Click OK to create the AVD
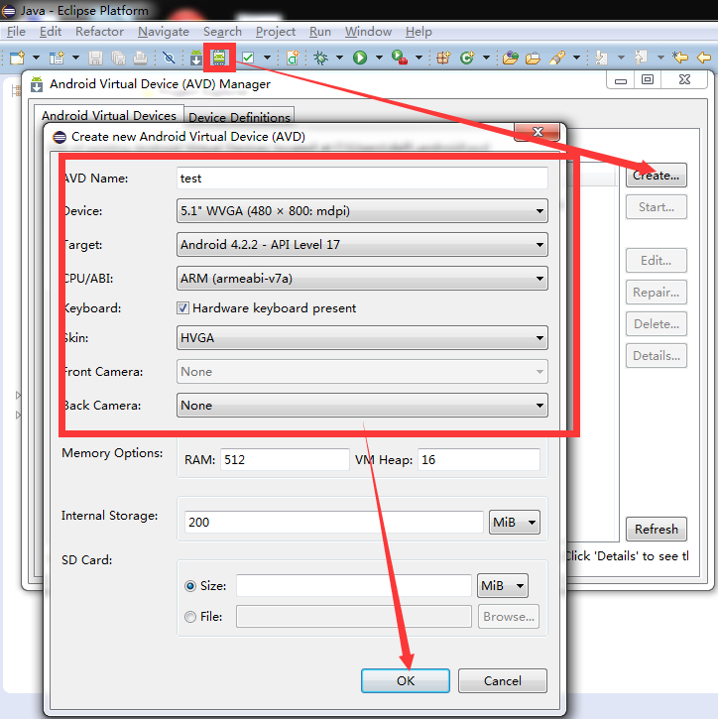 (x=406, y=680)
